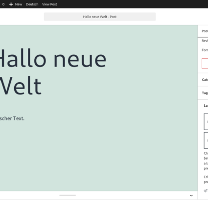Click the red outlined button in sidebar
This screenshot has width=208, height=208.
pos(205,63)
